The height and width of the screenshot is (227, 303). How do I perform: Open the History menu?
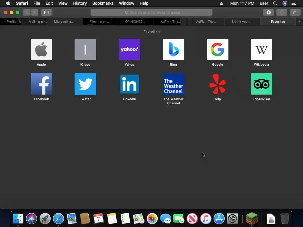(80, 3)
